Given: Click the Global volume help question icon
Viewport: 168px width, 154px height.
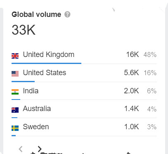Looking at the screenshot, I should coord(67,14).
